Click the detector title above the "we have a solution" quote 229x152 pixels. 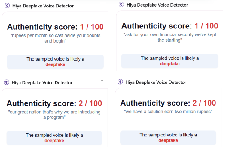coord(156,82)
